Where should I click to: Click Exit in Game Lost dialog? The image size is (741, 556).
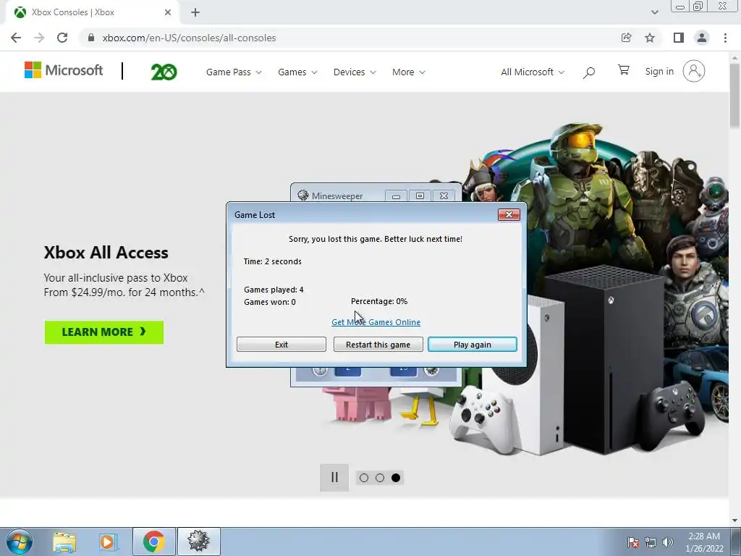click(281, 345)
